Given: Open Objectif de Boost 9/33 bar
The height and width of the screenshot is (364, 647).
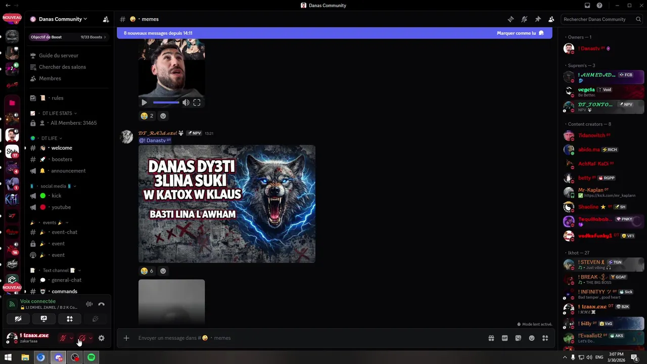Looking at the screenshot, I should click(x=69, y=37).
